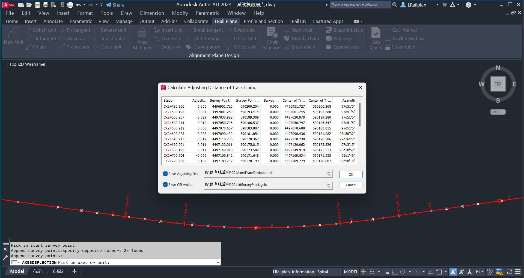Browse for the adjusting distance file path
Image resolution: width=524 pixels, height=278 pixels.
pyautogui.click(x=329, y=173)
